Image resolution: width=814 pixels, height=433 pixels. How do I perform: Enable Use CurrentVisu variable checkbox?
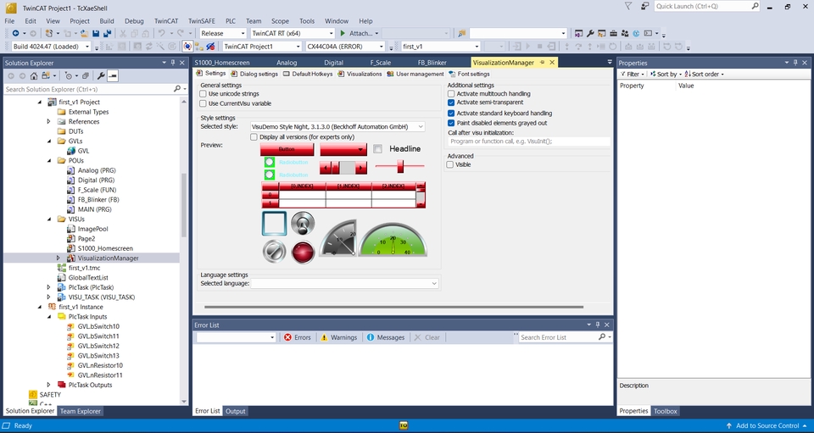[x=203, y=103]
